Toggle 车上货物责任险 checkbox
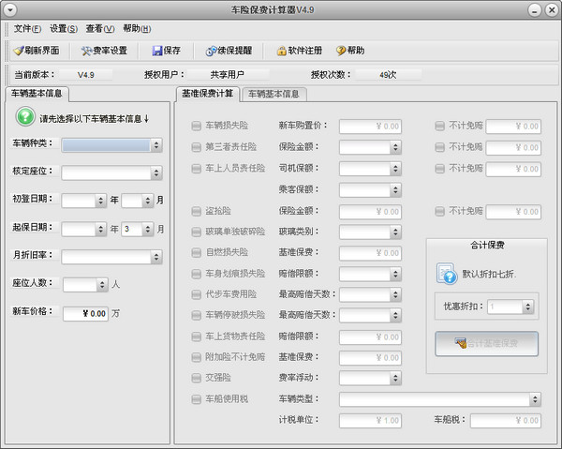The width and height of the screenshot is (562, 449). point(196,337)
